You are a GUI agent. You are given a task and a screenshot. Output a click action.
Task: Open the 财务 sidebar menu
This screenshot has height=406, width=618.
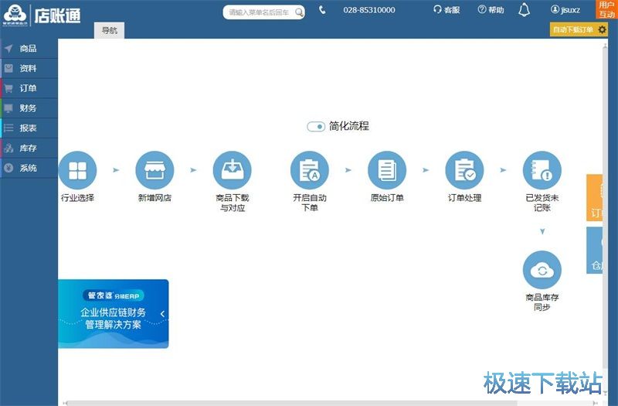click(x=29, y=108)
